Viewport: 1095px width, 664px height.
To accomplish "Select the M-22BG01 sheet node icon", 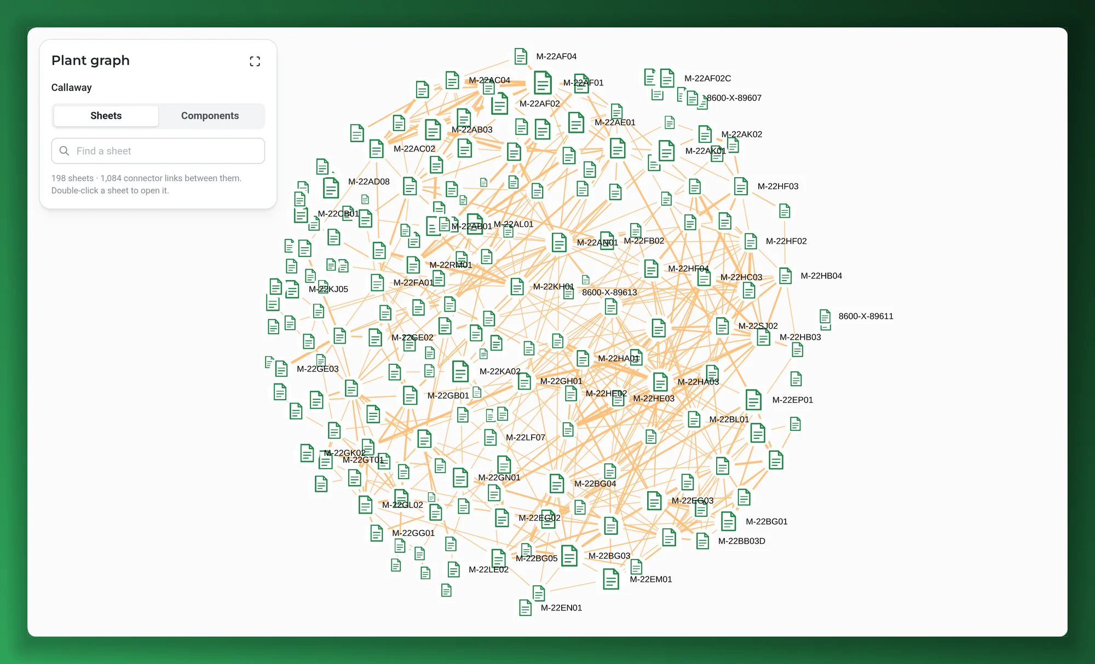I will [728, 522].
